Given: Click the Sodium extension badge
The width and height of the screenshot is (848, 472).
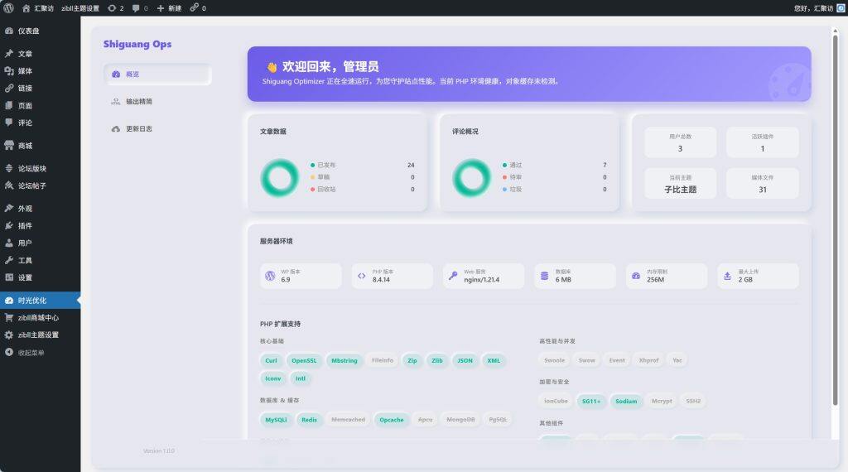Looking at the screenshot, I should click(x=626, y=401).
